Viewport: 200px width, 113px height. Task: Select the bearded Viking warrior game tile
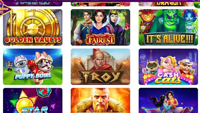click(100, 100)
